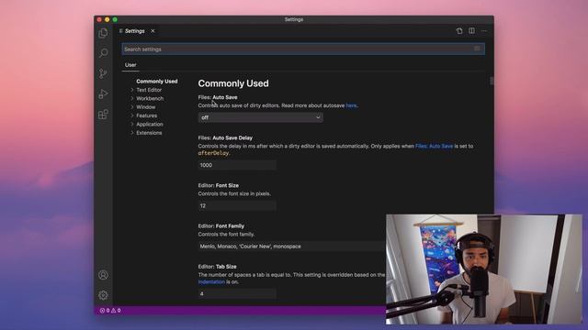The height and width of the screenshot is (330, 588).
Task: Focus the Search settings field
Action: pyautogui.click(x=303, y=49)
